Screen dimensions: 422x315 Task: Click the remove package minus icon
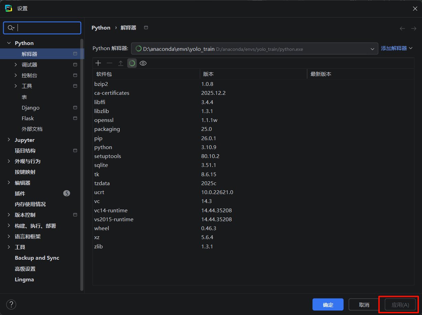109,63
